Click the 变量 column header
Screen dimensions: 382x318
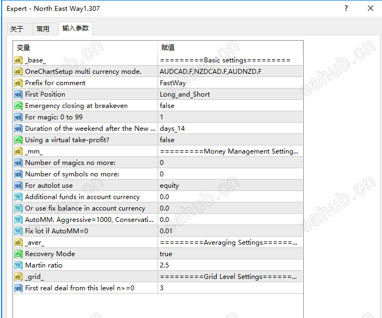pyautogui.click(x=85, y=47)
